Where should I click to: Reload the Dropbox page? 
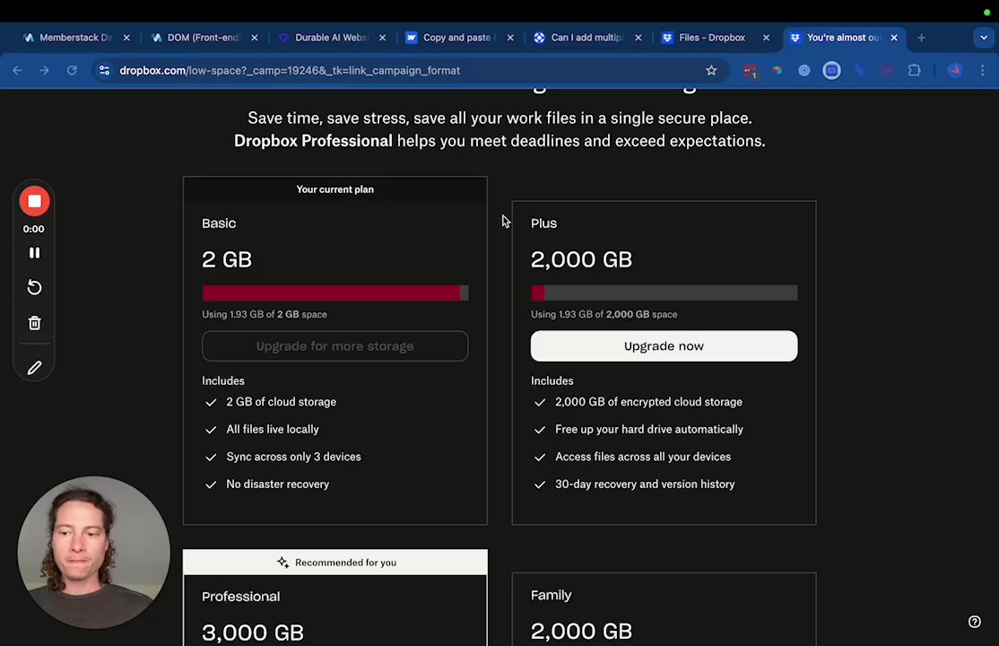[x=72, y=71]
